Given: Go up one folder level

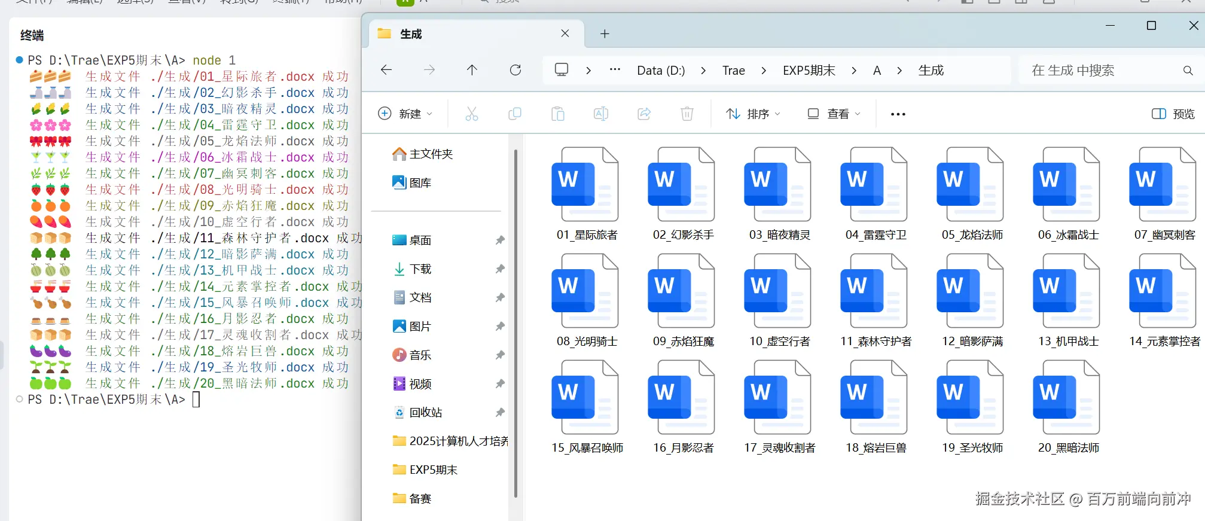Looking at the screenshot, I should (472, 70).
